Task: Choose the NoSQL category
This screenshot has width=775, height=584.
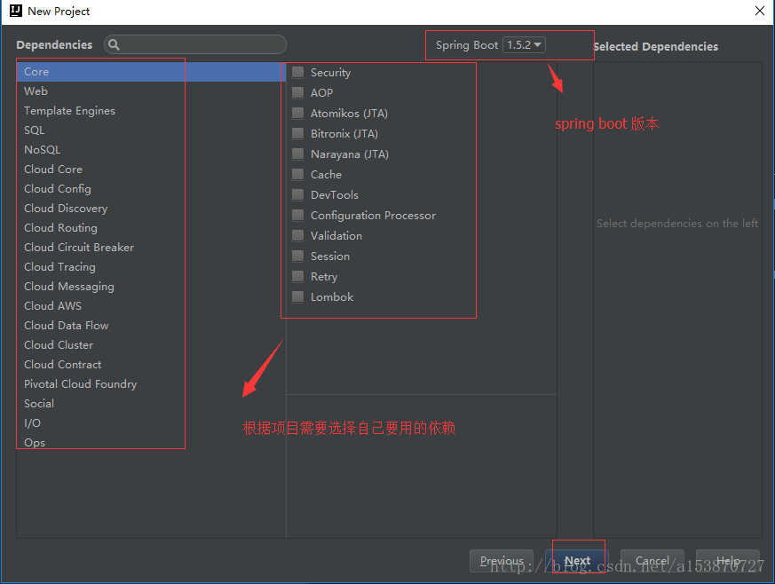Action: [x=151, y=150]
